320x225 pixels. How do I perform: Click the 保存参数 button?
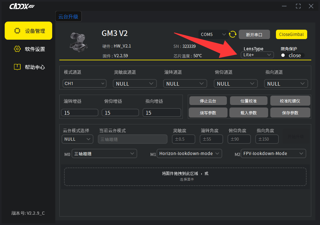[x=290, y=113]
